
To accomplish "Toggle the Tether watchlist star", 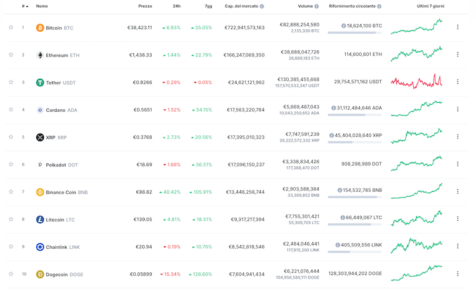I will (11, 82).
